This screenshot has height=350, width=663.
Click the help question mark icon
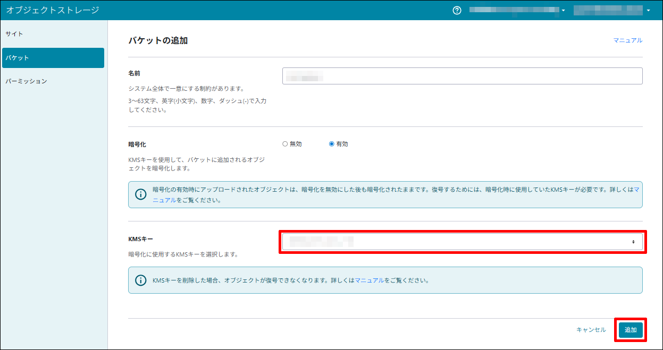[457, 10]
